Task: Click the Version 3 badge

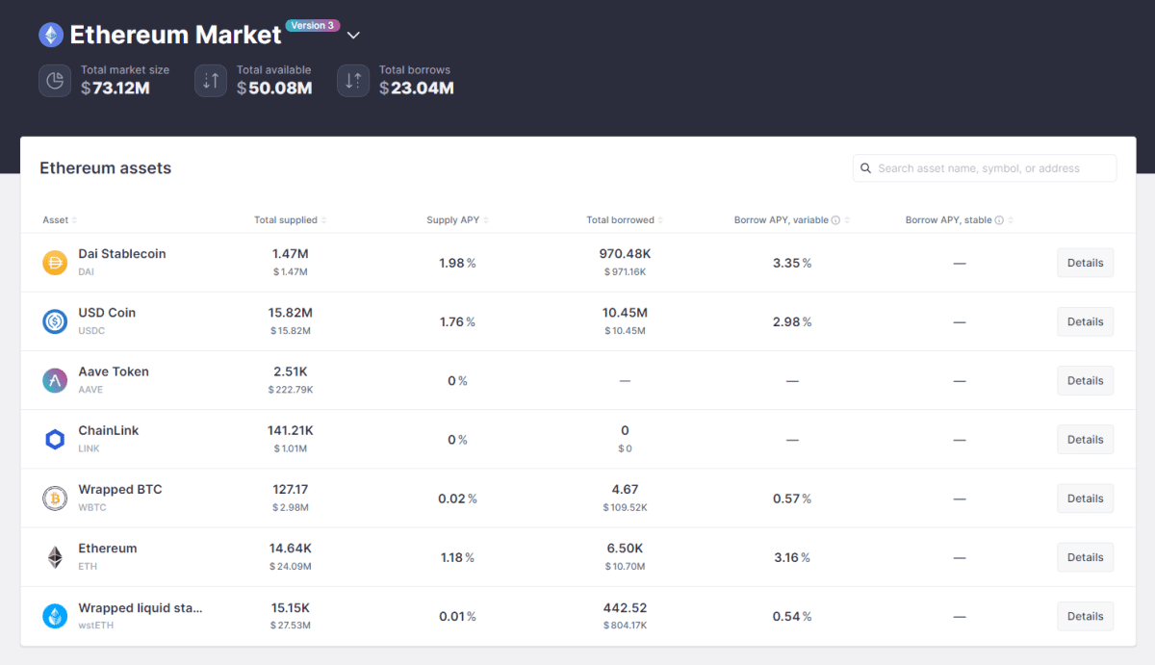Action: (313, 26)
